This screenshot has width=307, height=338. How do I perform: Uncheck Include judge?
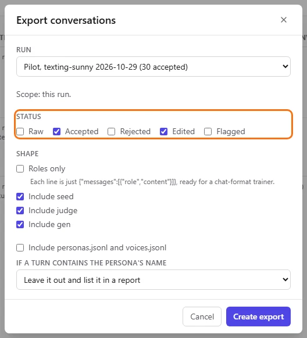click(x=20, y=211)
